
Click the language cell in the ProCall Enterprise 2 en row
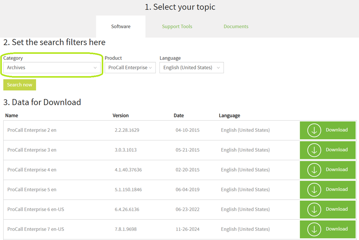pos(245,130)
